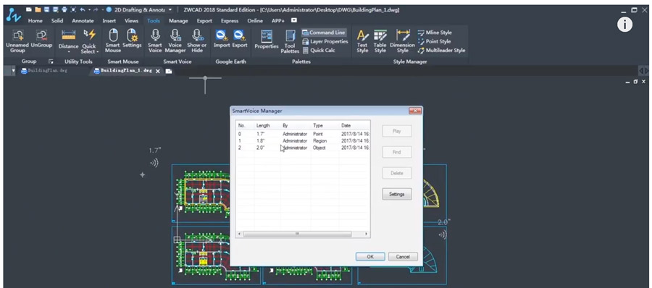The image size is (652, 288).
Task: Open the Smart Voice tool
Action: 155,41
